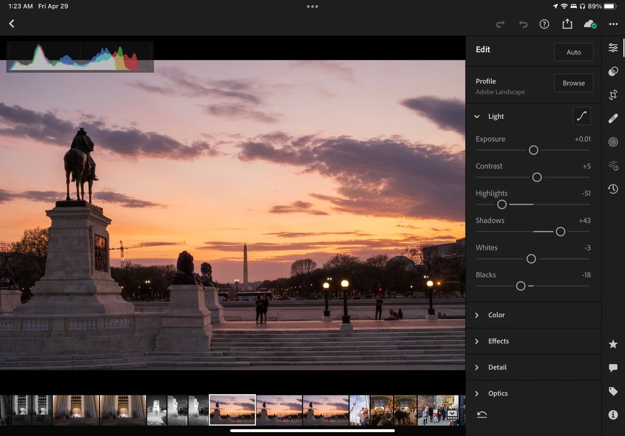Select the Crop and rotate tool

pyautogui.click(x=613, y=95)
